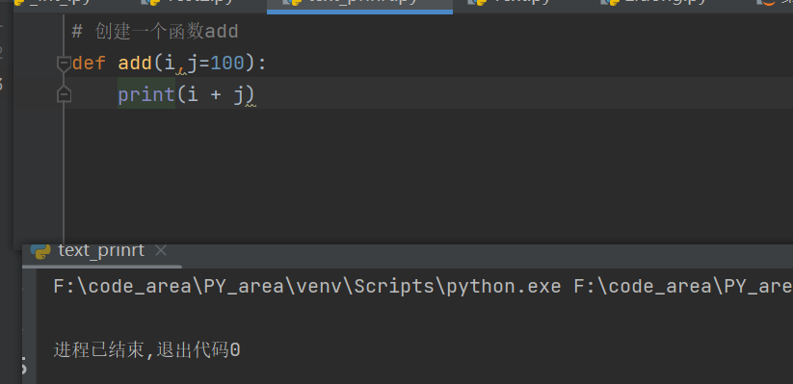The image size is (793, 384).
Task: Click the expression 'i + j' inside print
Action: tap(216, 95)
